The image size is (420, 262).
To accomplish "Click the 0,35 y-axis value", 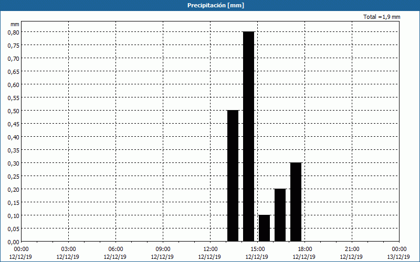I will pos(14,150).
